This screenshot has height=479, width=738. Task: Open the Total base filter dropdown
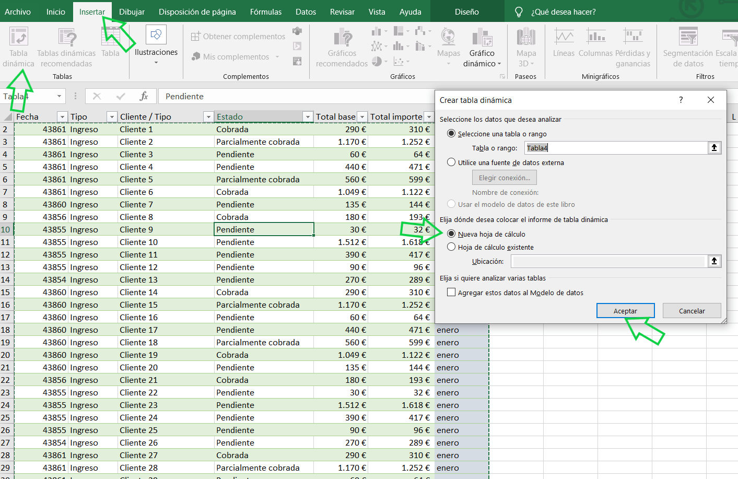362,116
